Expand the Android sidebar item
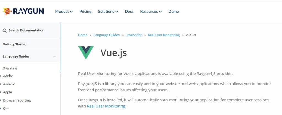The image size is (282, 115). [x=9, y=84]
